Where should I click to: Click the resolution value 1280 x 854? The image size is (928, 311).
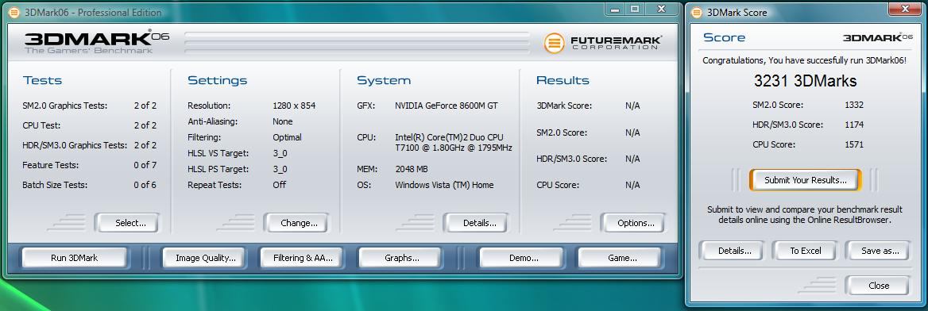pyautogui.click(x=294, y=106)
